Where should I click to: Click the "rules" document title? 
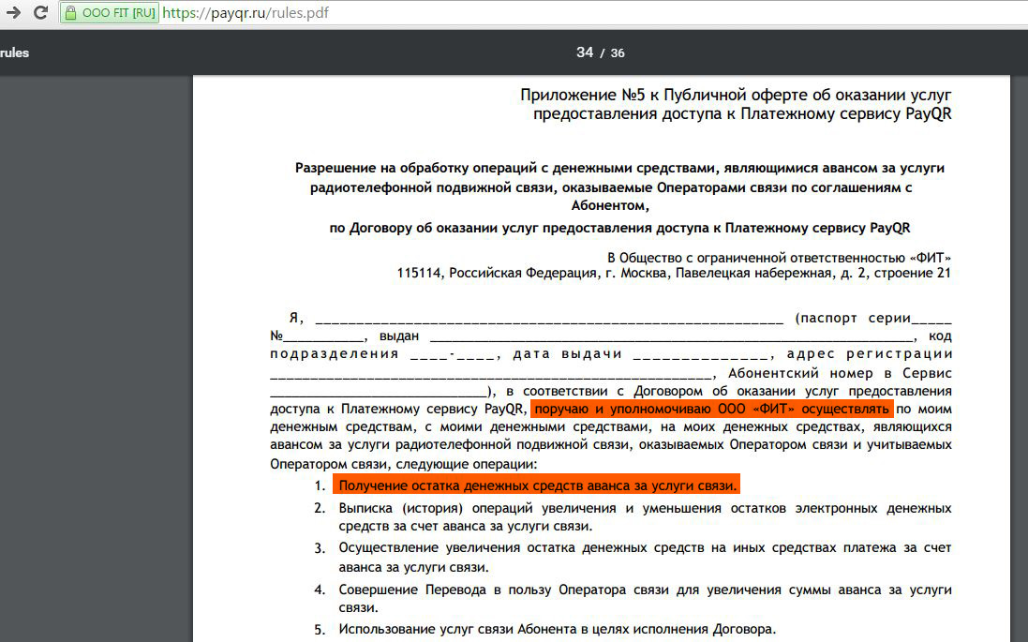(14, 53)
